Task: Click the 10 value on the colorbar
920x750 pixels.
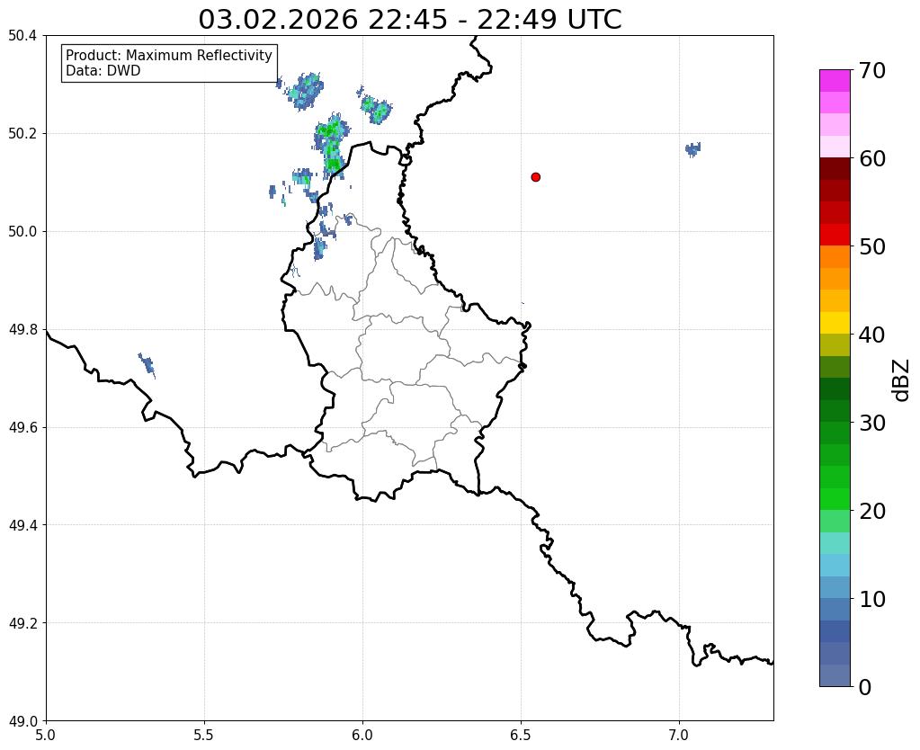Action: (x=872, y=599)
